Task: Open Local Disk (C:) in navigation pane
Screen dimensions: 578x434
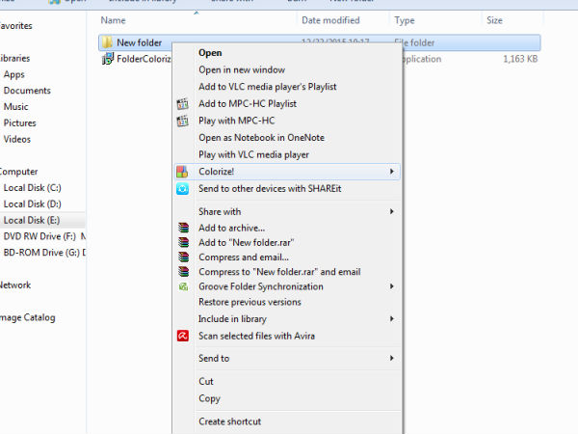Action: [x=32, y=187]
